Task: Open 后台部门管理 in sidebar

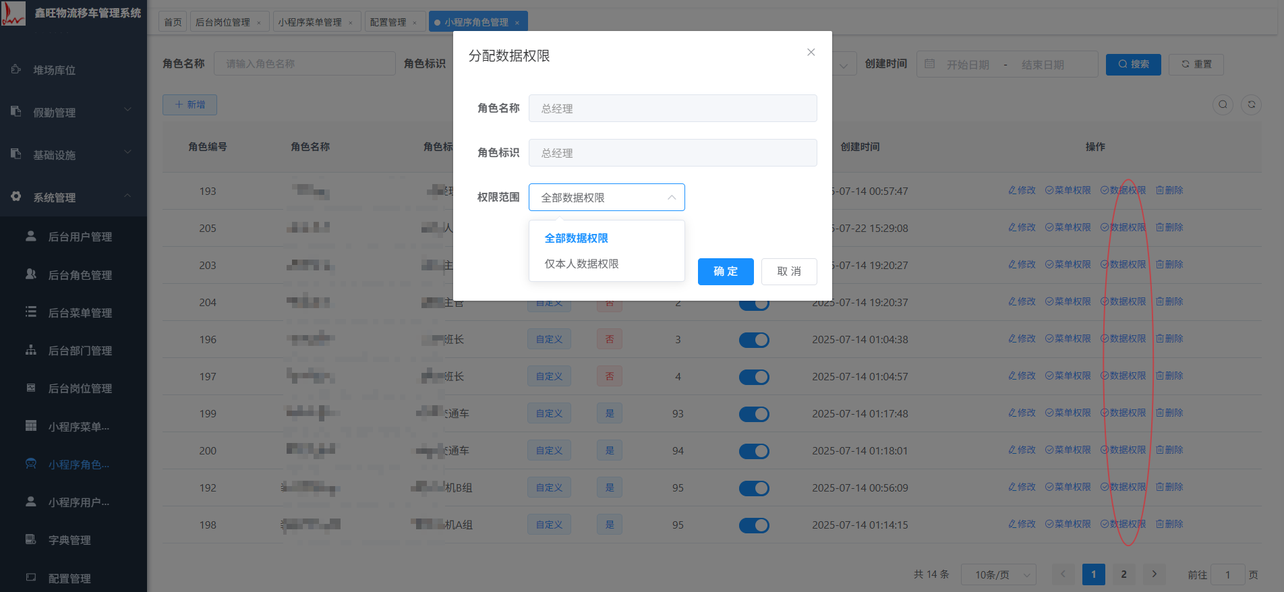Action: coord(74,351)
